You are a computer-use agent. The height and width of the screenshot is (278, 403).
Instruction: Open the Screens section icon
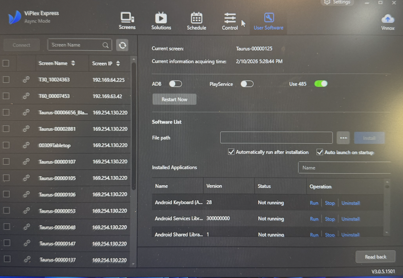(x=127, y=18)
